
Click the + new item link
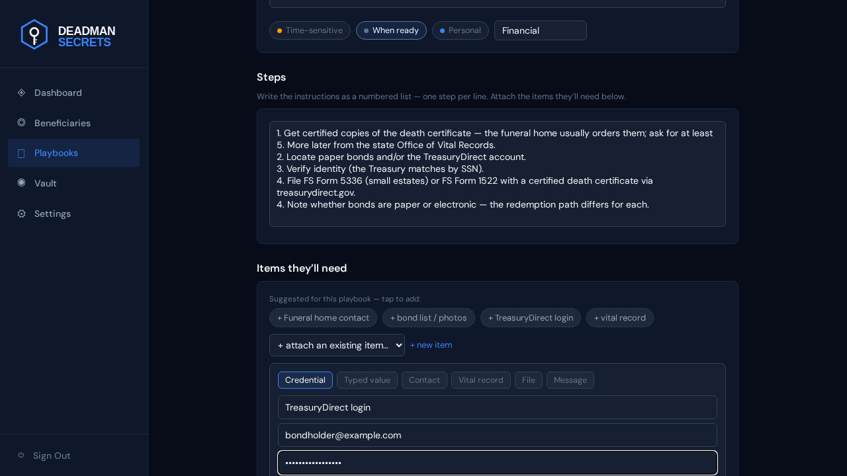click(431, 345)
